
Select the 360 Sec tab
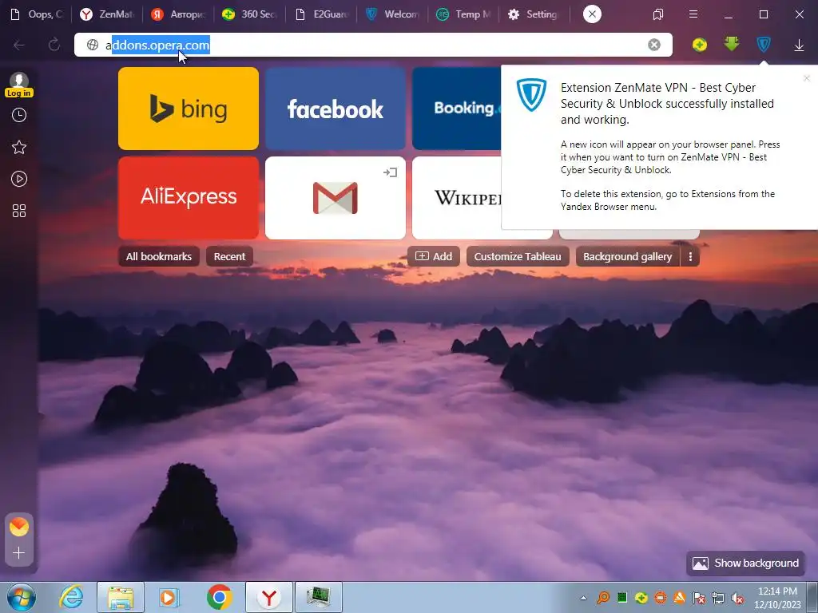(x=249, y=14)
